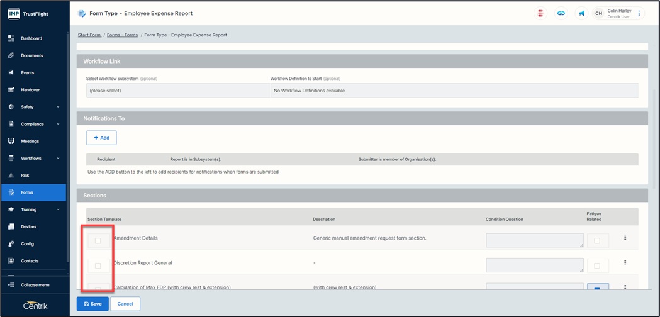Click the Discretion Report General drag handle icon
This screenshot has width=660, height=317.
(x=625, y=262)
